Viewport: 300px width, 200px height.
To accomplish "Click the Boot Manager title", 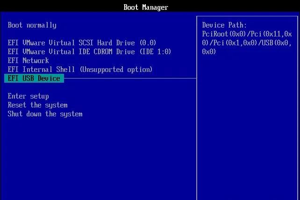I will coord(146,7).
